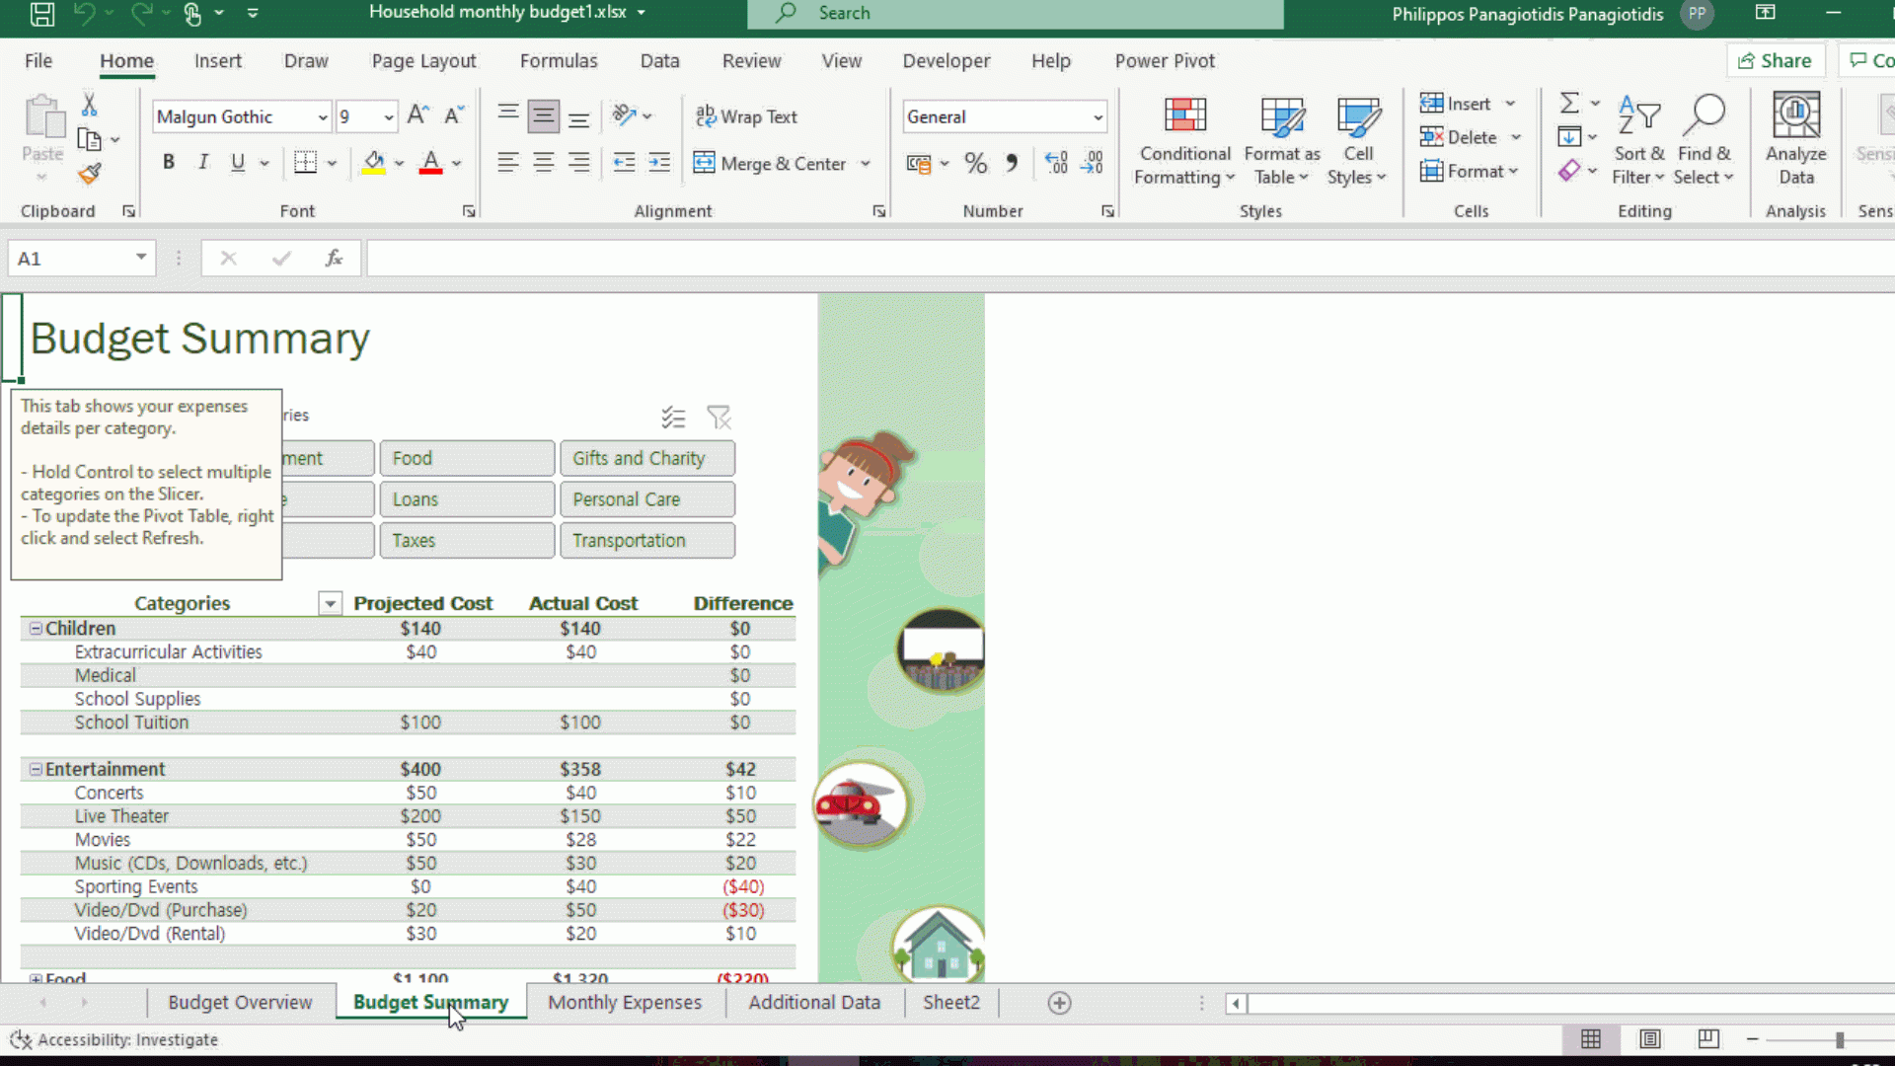Click the Format Painter icon

click(90, 175)
